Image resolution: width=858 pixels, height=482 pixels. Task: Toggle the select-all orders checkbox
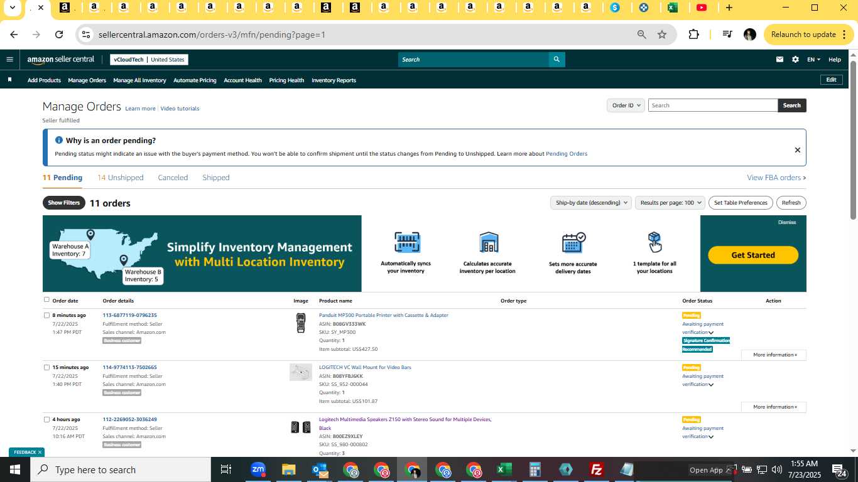click(x=46, y=299)
